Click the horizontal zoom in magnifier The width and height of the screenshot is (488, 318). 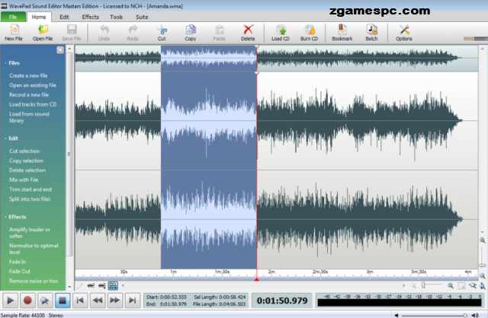[x=451, y=286]
